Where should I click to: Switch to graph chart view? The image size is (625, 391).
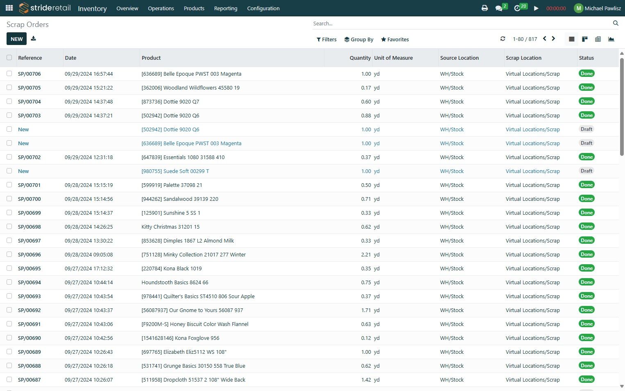pos(611,39)
